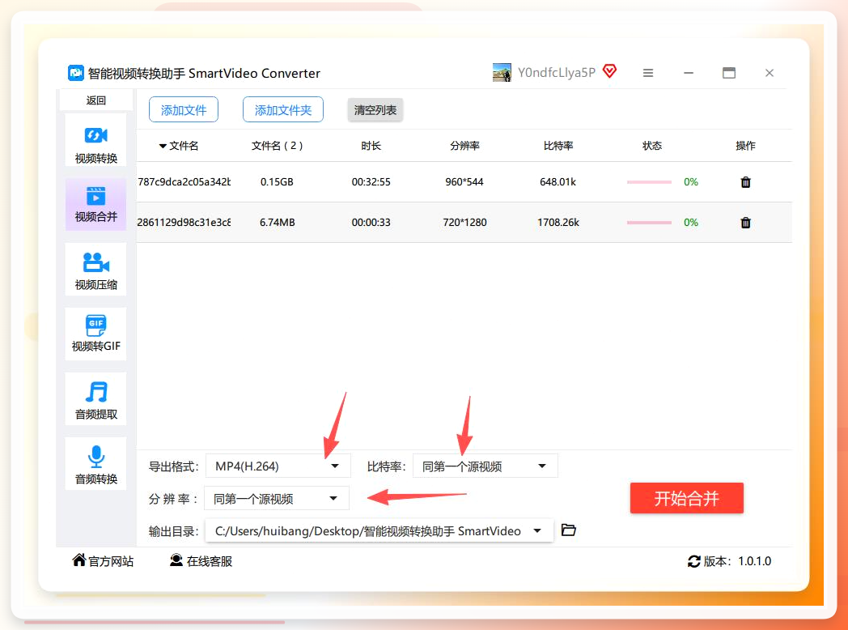Click the 文件名 ( 2 ) column header
The width and height of the screenshot is (848, 630).
click(277, 146)
